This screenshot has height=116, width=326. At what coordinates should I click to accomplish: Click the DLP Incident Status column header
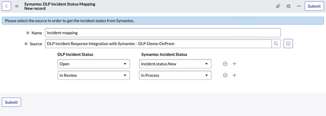(75, 55)
